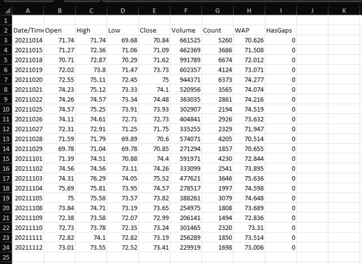Select Close value 73.73
Image resolution: width=362 pixels, height=264 pixels.
click(154, 70)
